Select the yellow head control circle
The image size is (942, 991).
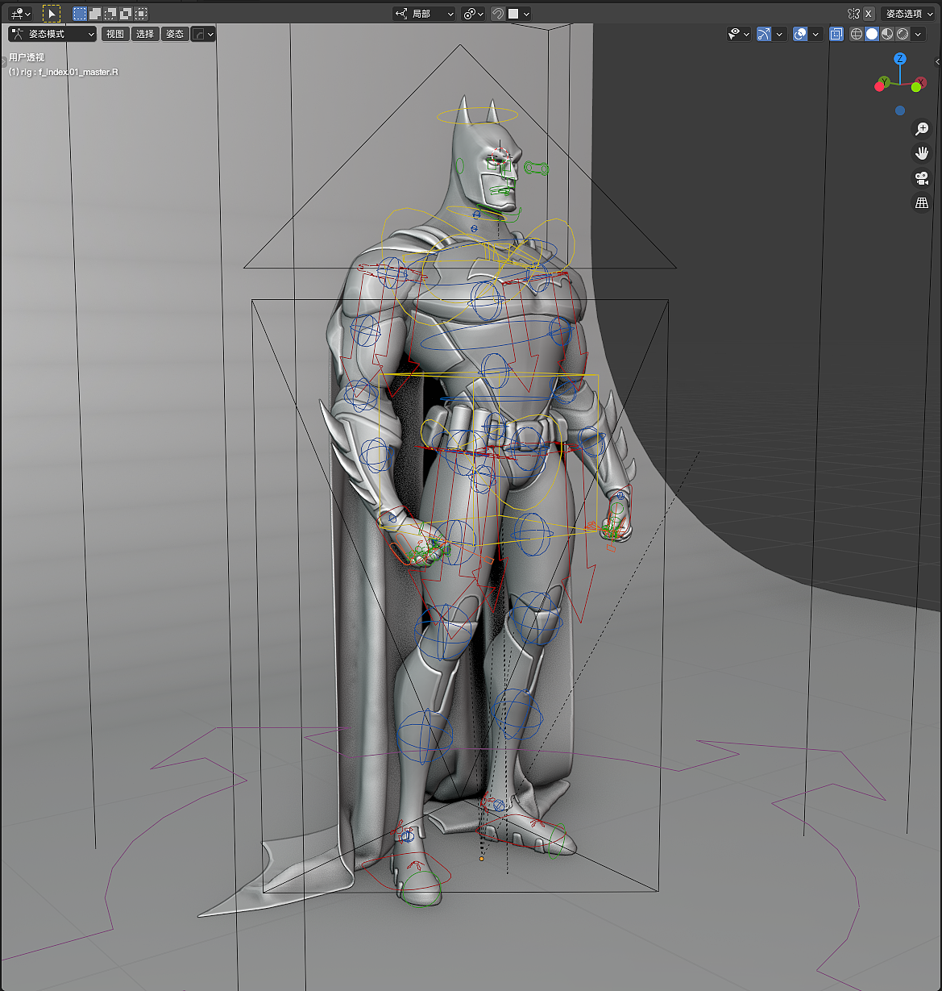[x=476, y=115]
